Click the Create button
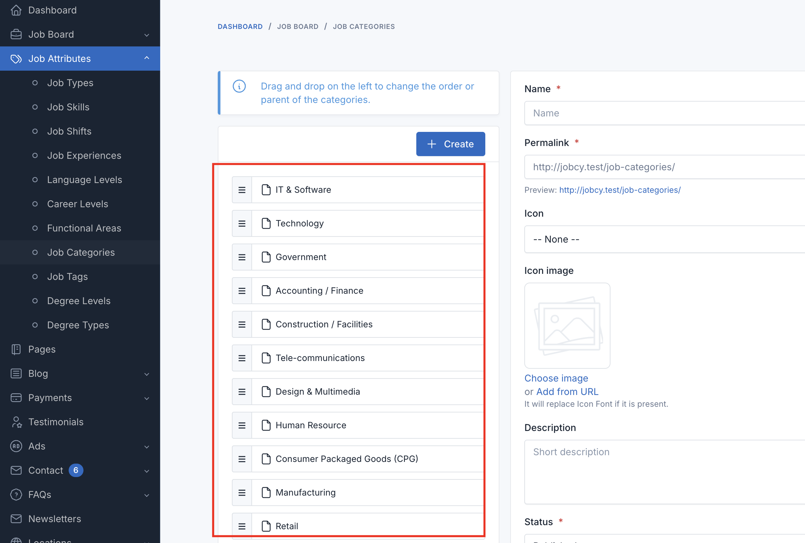 point(450,144)
